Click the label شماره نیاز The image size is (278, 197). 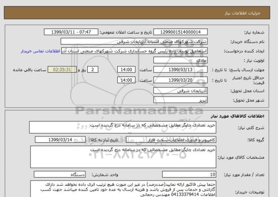[254, 32]
